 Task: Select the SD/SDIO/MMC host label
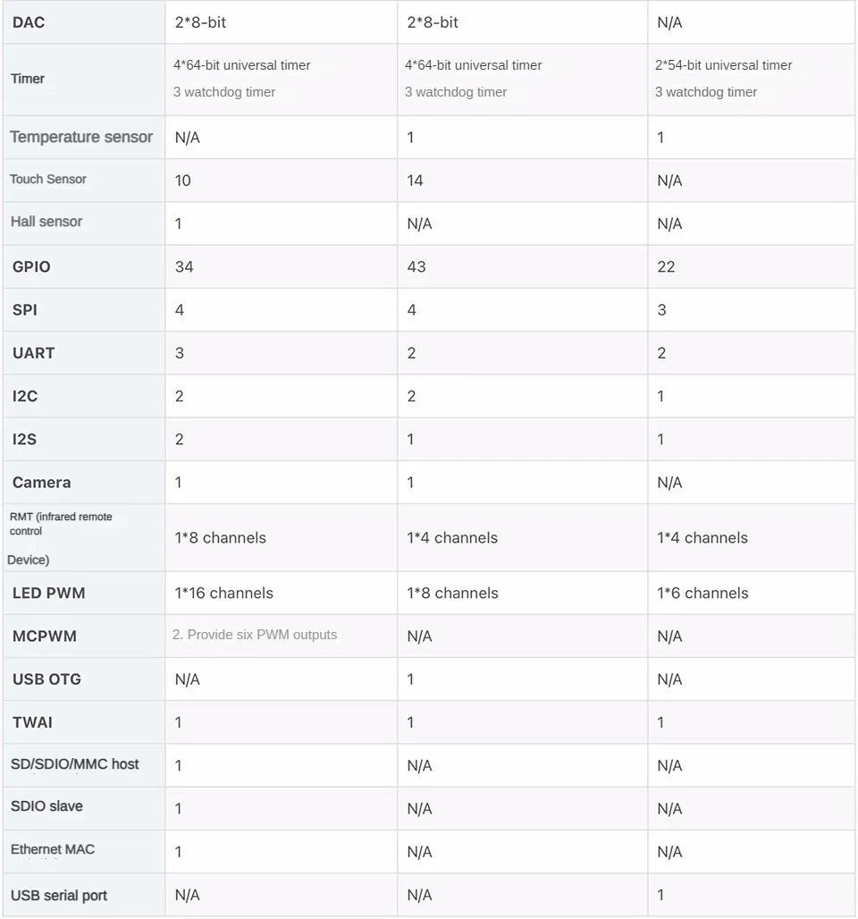click(75, 764)
